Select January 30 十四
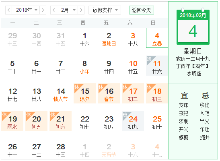The width and height of the screenshot is (220, 161). click(37, 38)
